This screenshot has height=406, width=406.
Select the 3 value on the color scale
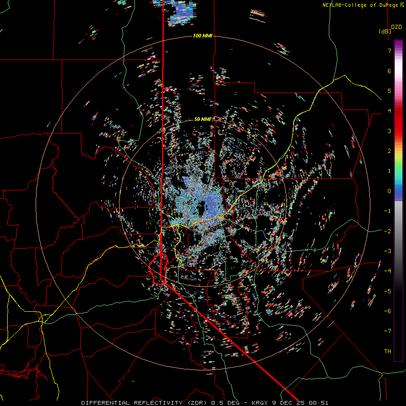coord(389,131)
